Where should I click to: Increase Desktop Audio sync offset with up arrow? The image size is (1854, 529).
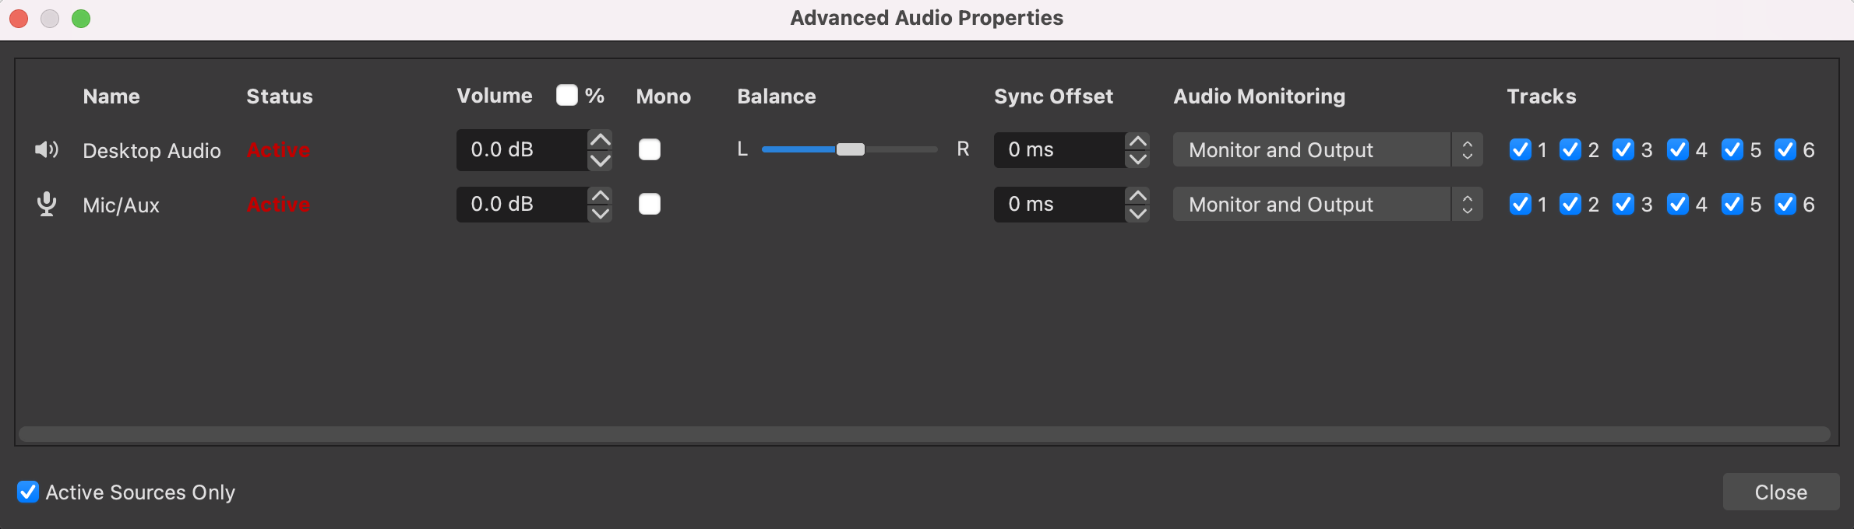[x=1137, y=141]
